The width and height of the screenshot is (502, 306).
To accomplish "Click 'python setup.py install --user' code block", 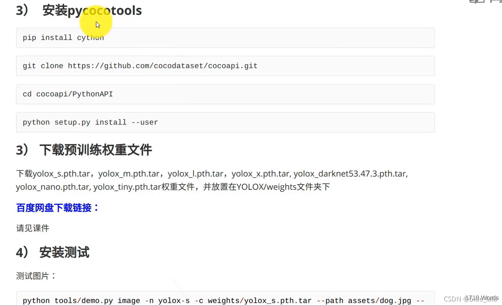I will pyautogui.click(x=225, y=122).
